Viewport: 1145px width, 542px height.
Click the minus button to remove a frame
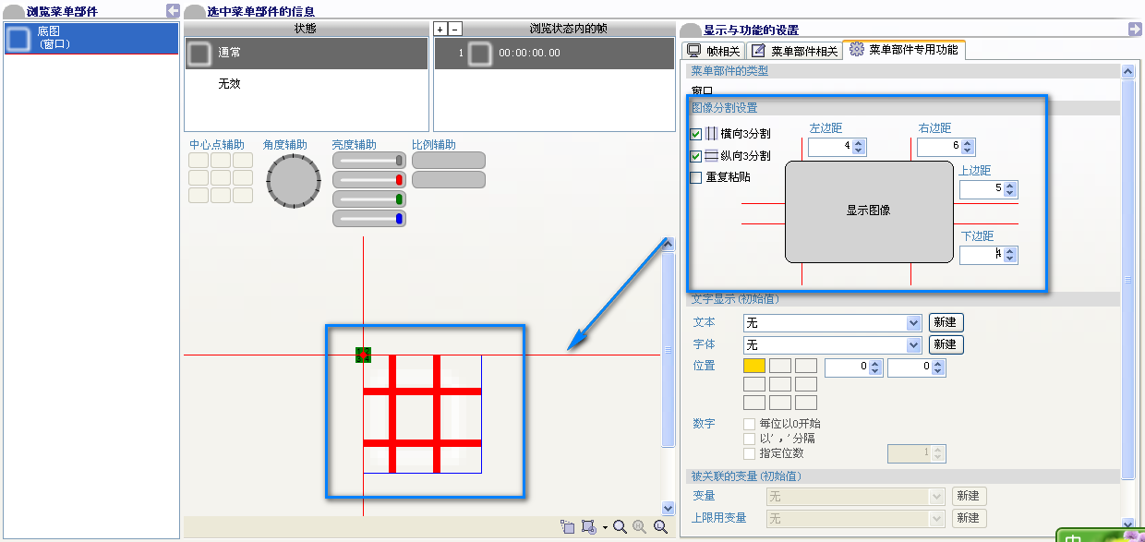tap(454, 29)
